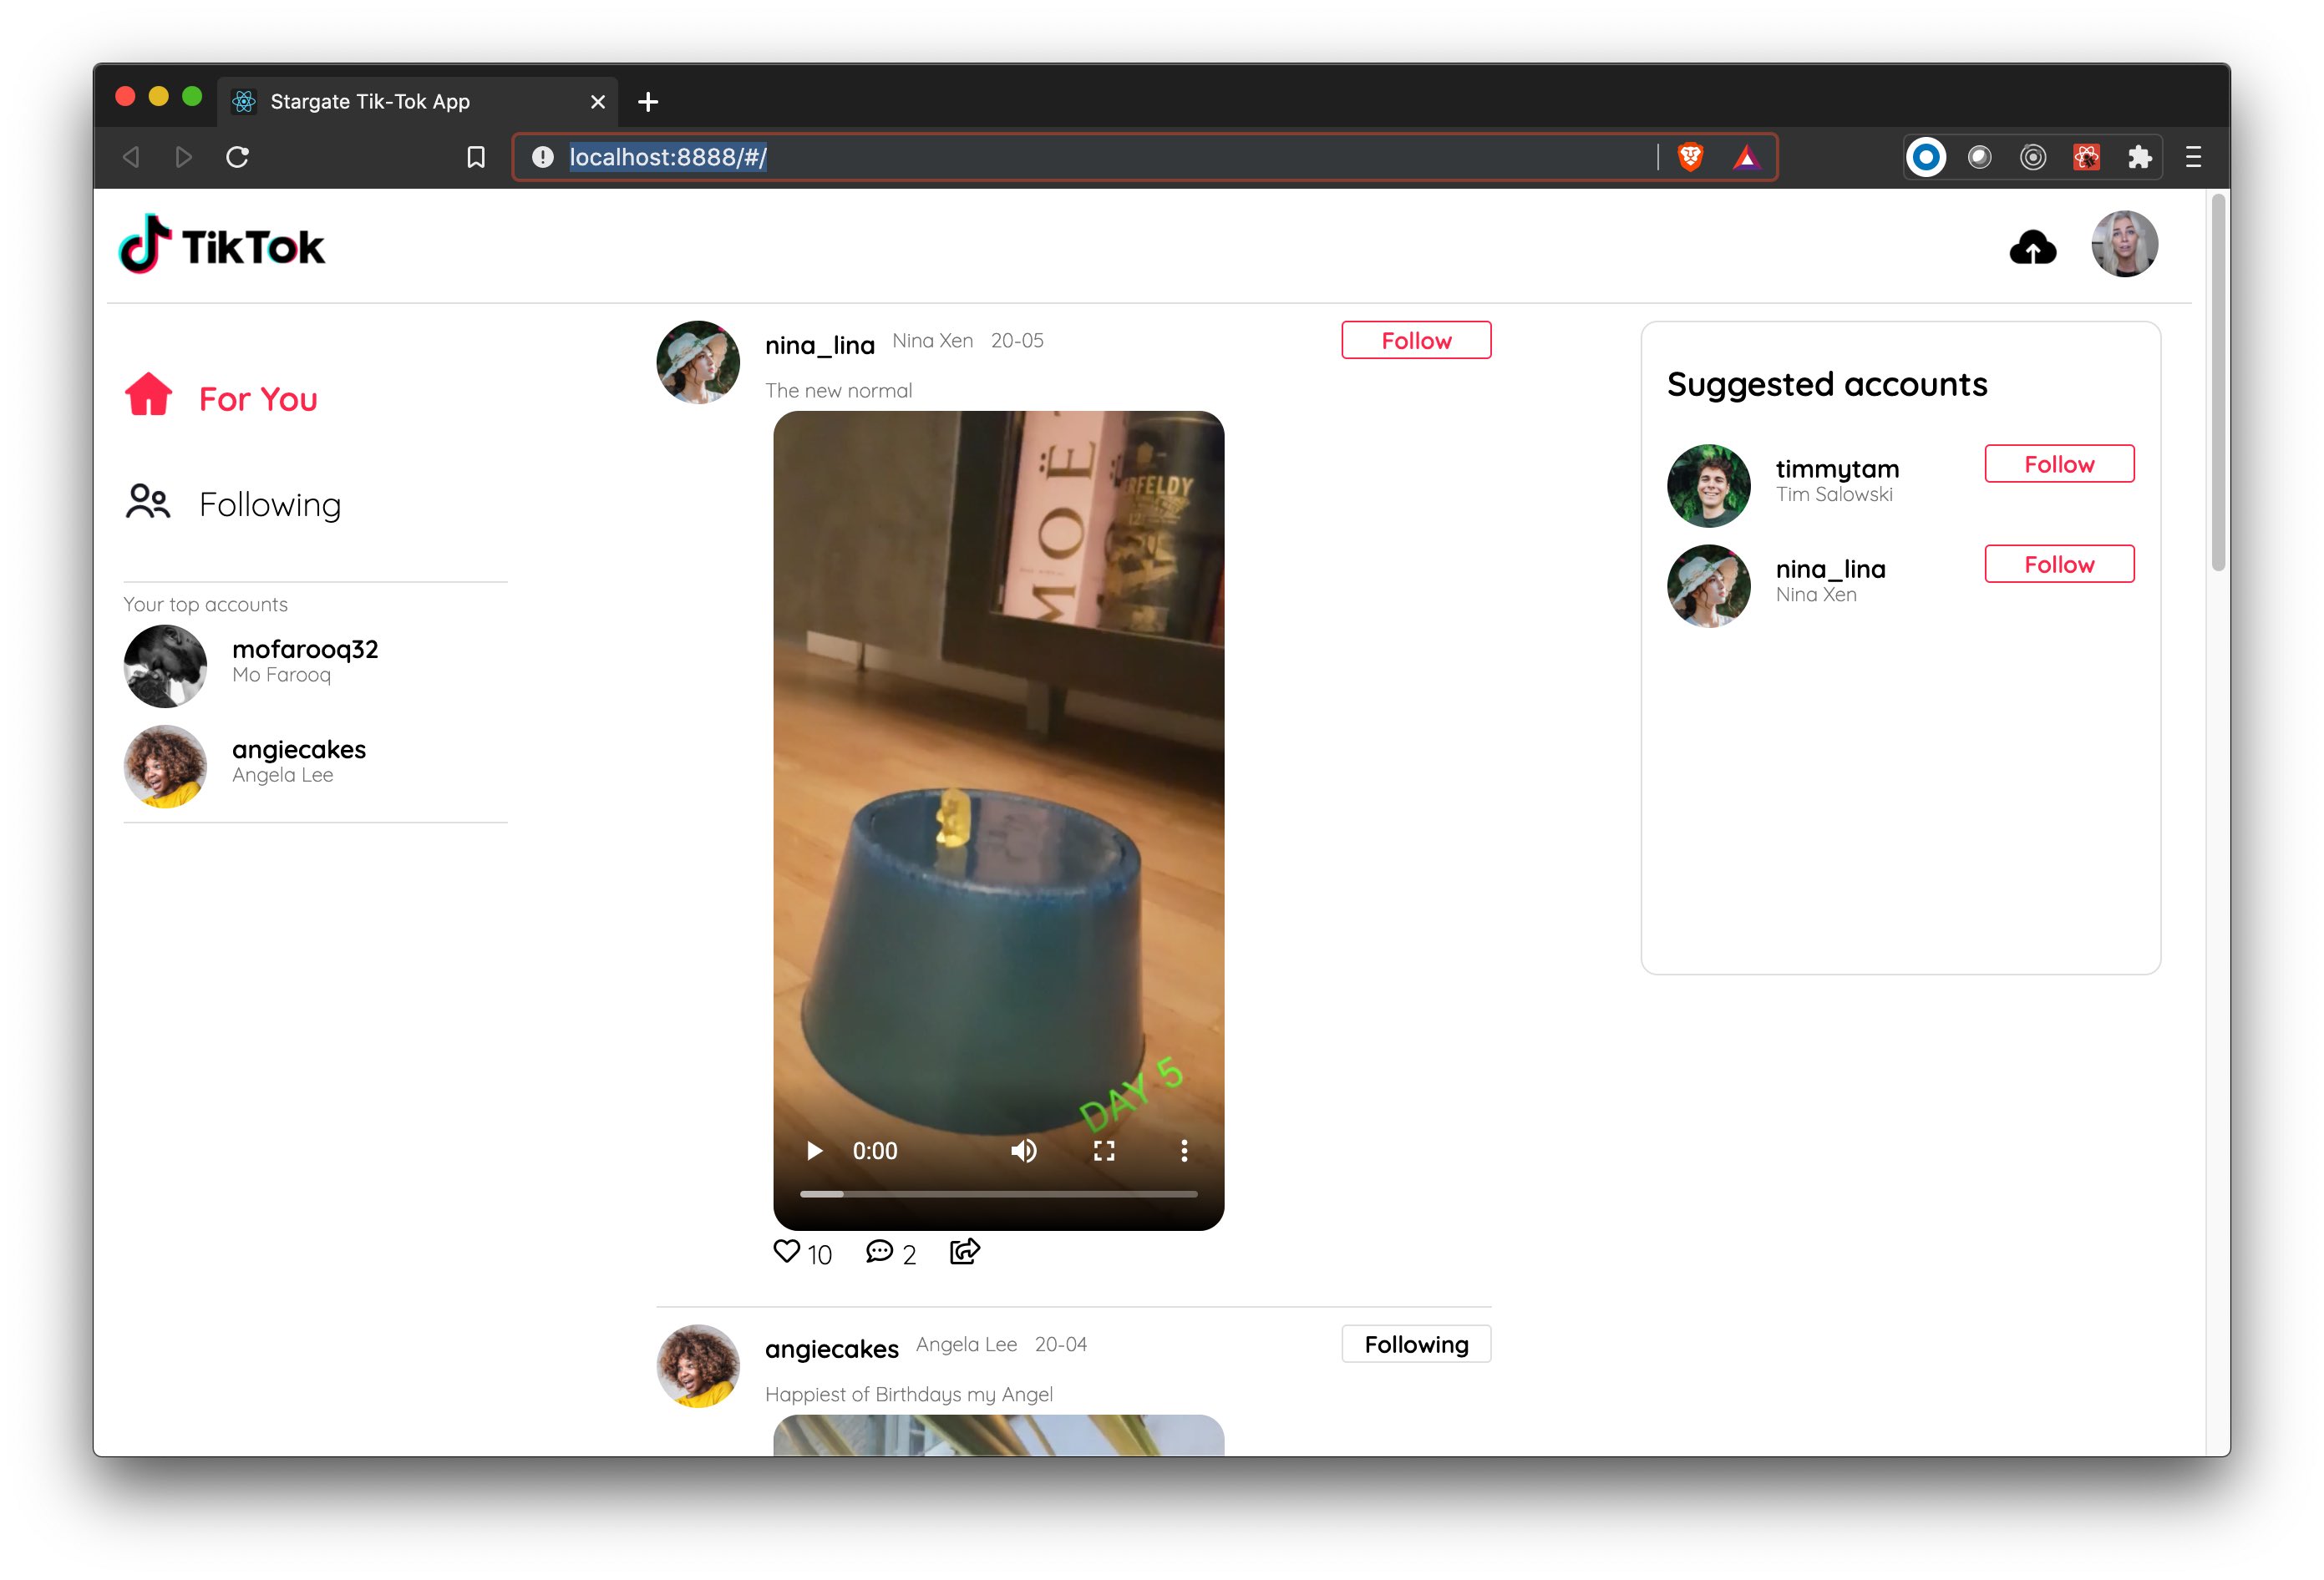2324x1580 pixels.
Task: Click the TikTok logo
Action: (222, 245)
